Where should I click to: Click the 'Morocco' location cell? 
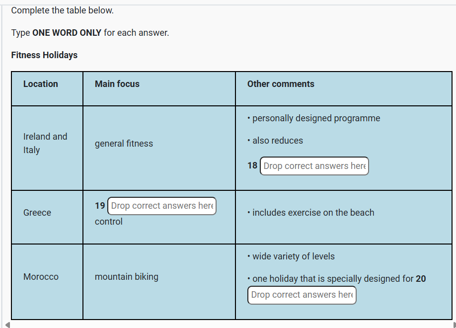(x=41, y=276)
